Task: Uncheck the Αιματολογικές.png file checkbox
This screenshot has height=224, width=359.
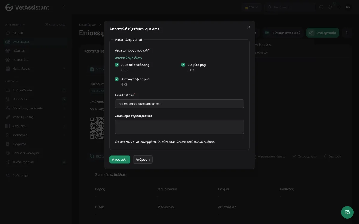Action: coord(117,65)
